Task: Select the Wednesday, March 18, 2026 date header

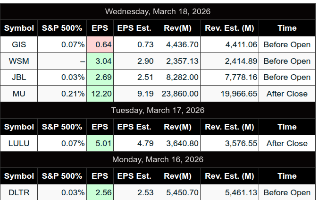Action: [158, 11]
